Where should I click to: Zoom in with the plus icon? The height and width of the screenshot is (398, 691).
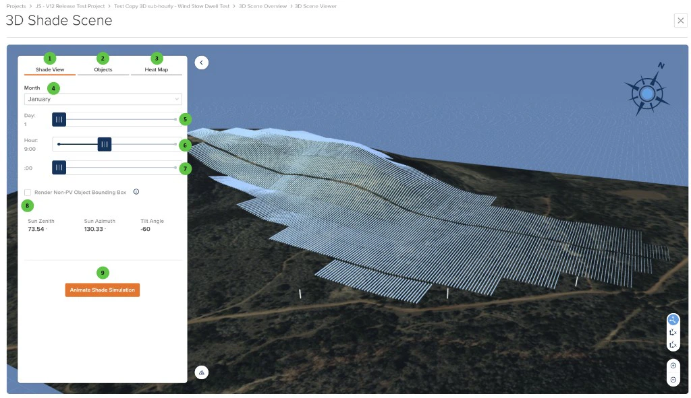click(673, 366)
